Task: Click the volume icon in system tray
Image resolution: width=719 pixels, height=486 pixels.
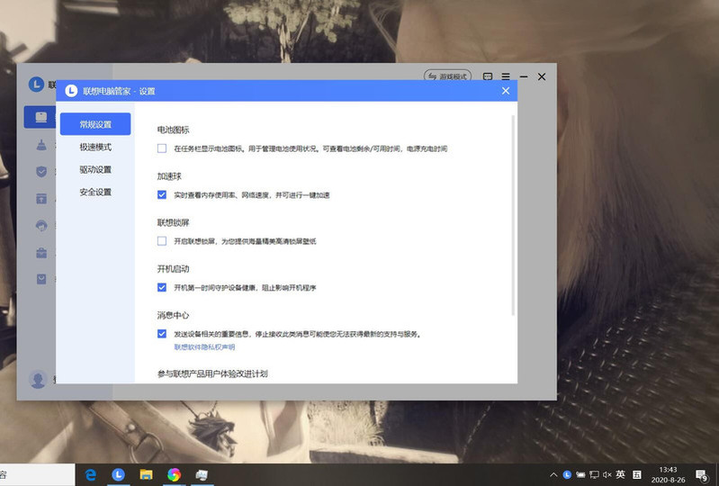Action: point(607,474)
